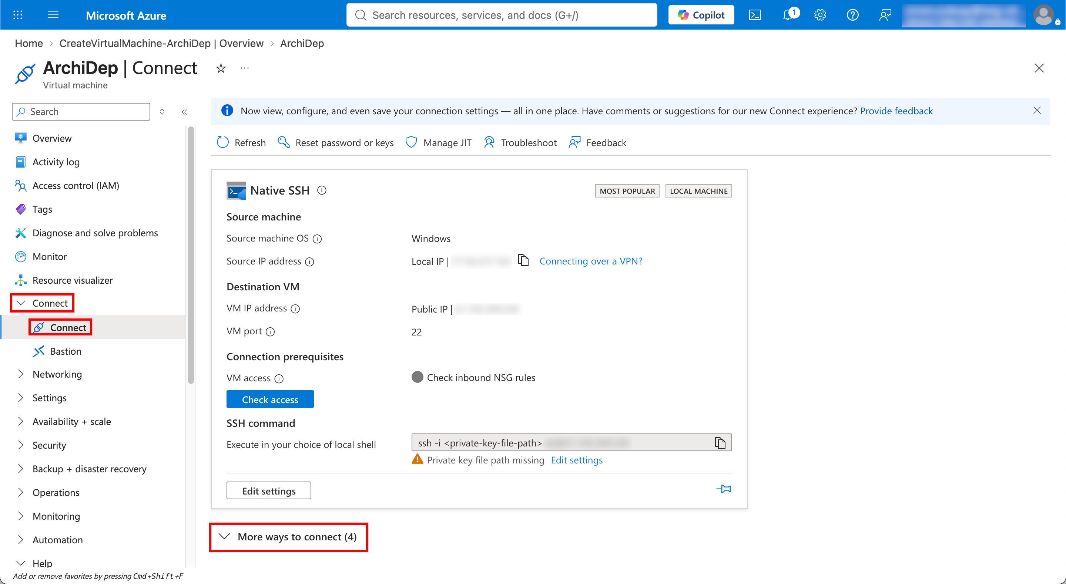Show info for Source machine OS
This screenshot has height=584, width=1066.
pyautogui.click(x=317, y=239)
